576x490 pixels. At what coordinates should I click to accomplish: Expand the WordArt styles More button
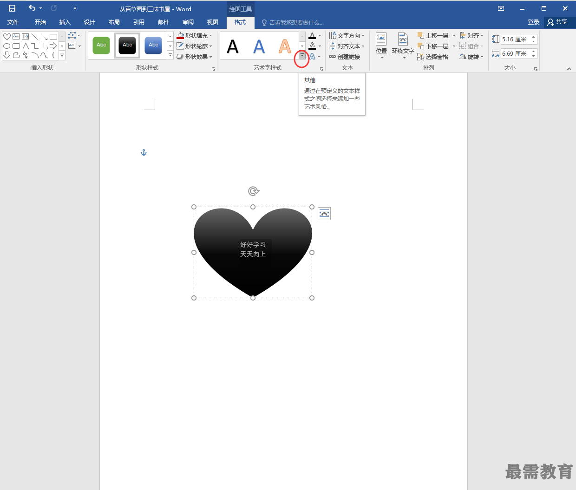pyautogui.click(x=302, y=56)
